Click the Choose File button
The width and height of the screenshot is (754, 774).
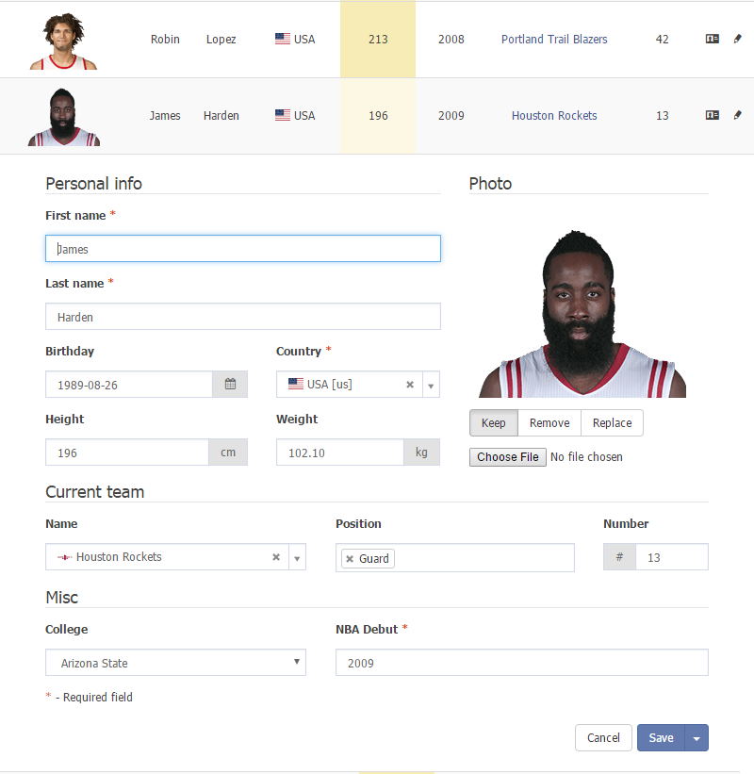pos(508,457)
